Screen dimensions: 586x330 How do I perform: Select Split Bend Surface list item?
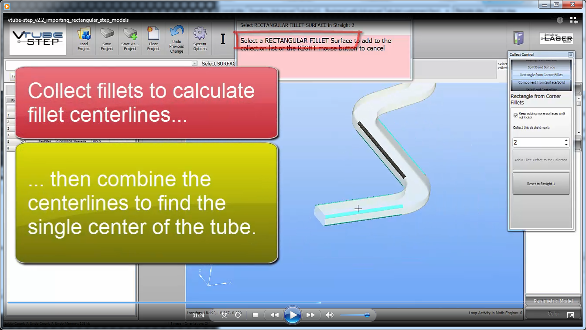pyautogui.click(x=541, y=67)
